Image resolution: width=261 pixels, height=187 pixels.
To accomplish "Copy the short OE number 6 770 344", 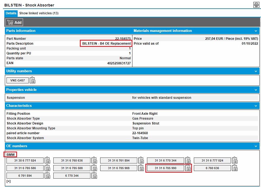I will pyautogui.click(x=94, y=175).
